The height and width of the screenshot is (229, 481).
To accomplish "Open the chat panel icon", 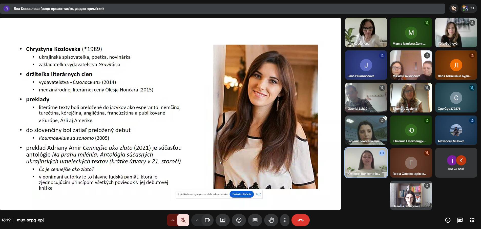I will (x=460, y=220).
